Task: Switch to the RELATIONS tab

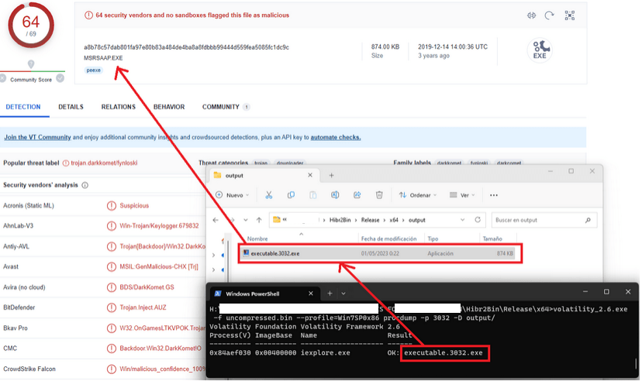Action: point(119,107)
